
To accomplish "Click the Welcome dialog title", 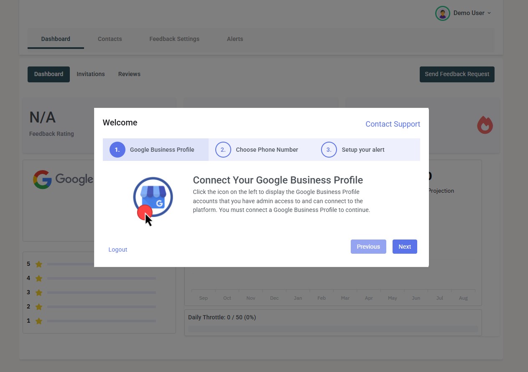I will (120, 122).
